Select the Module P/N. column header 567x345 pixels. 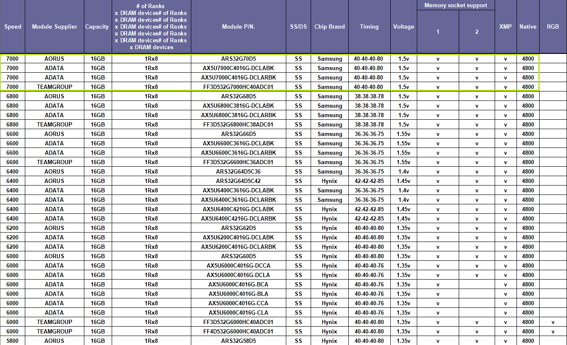pyautogui.click(x=238, y=27)
